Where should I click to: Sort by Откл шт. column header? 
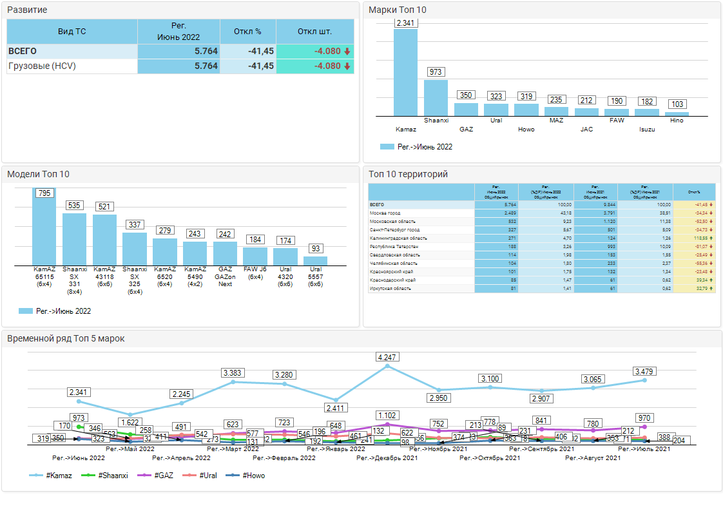click(314, 32)
